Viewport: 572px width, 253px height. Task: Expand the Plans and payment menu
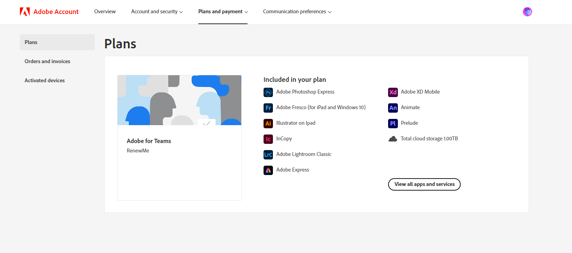click(223, 12)
